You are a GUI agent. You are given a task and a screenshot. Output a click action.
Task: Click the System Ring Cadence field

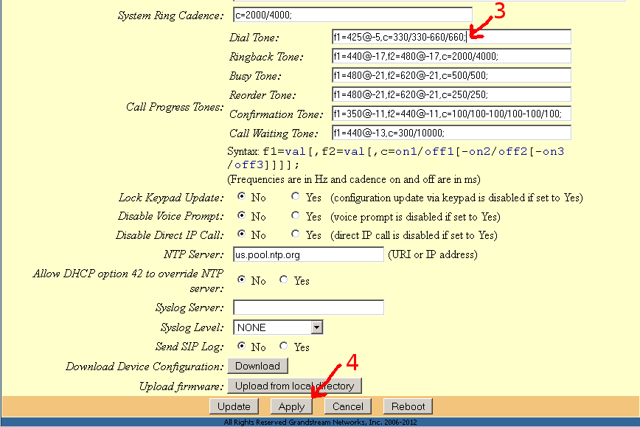(x=352, y=15)
